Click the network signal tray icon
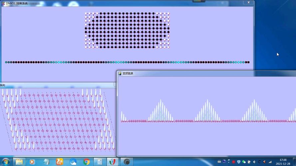Screen dimensions: 296x166 (269, 162)
